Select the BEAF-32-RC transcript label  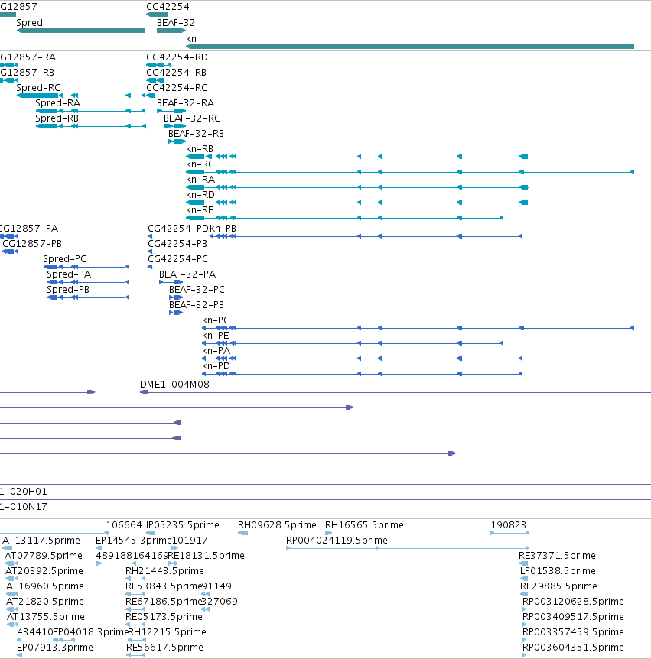coord(192,118)
